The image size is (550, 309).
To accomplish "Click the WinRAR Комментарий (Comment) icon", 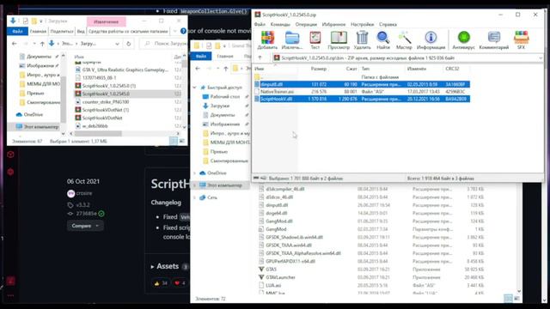I will pos(494,37).
